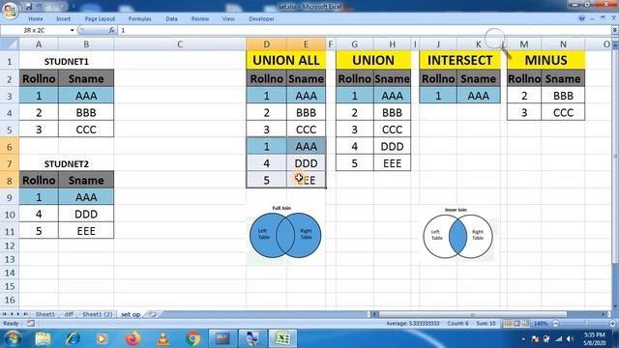Switch to the Sheet1 worksheet tab
Viewport: 619px width, 348px height.
tap(45, 314)
